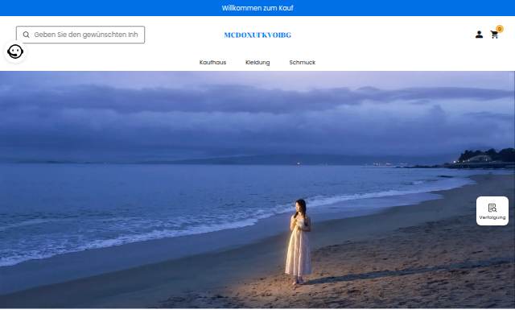Click the beach hero banner image

click(257, 190)
